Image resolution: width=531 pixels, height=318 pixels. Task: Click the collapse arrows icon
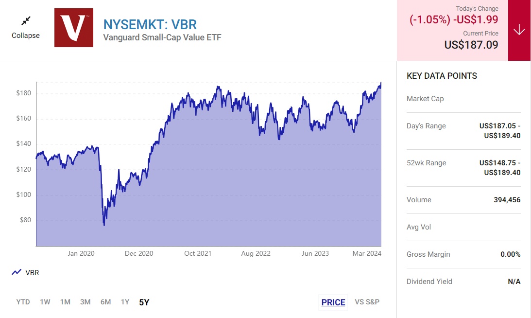pyautogui.click(x=26, y=20)
